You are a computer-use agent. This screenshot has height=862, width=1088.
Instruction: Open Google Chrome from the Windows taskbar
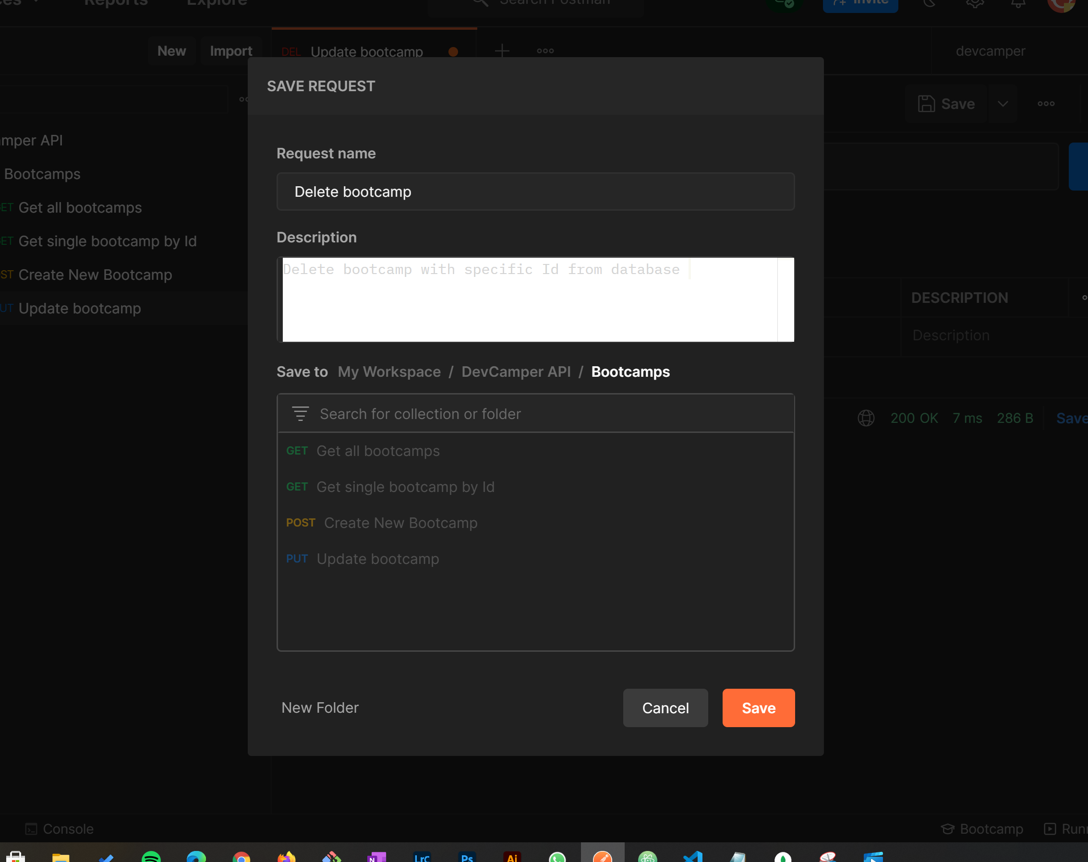pos(241,856)
